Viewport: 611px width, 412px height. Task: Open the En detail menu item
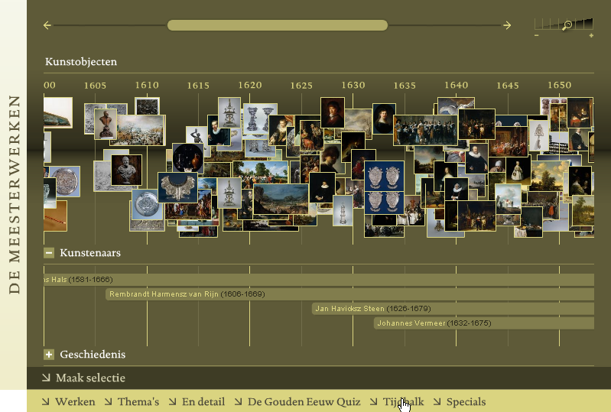[197, 401]
